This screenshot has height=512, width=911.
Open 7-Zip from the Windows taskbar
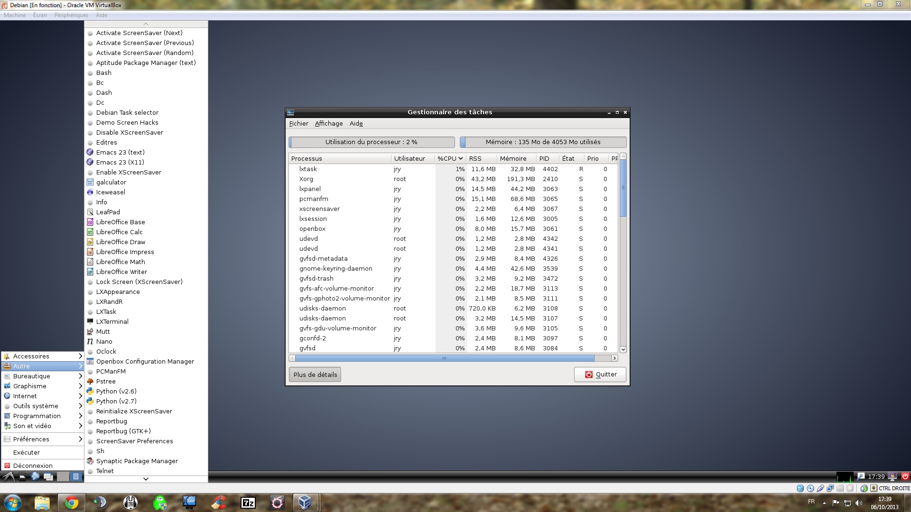[x=248, y=503]
